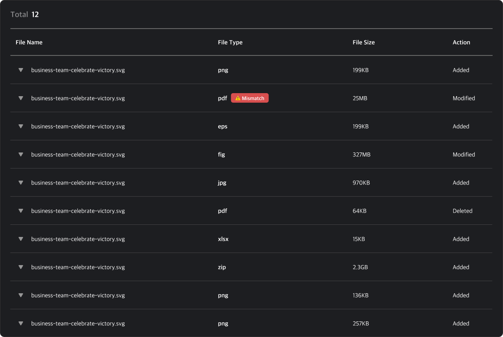
Task: Expand the fig file row details
Action: point(20,154)
